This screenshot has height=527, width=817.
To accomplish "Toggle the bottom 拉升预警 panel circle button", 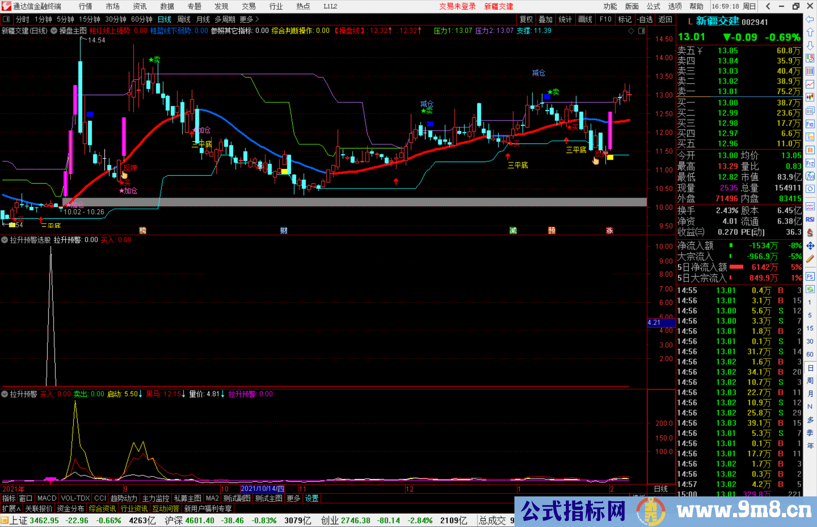I will tap(5, 394).
